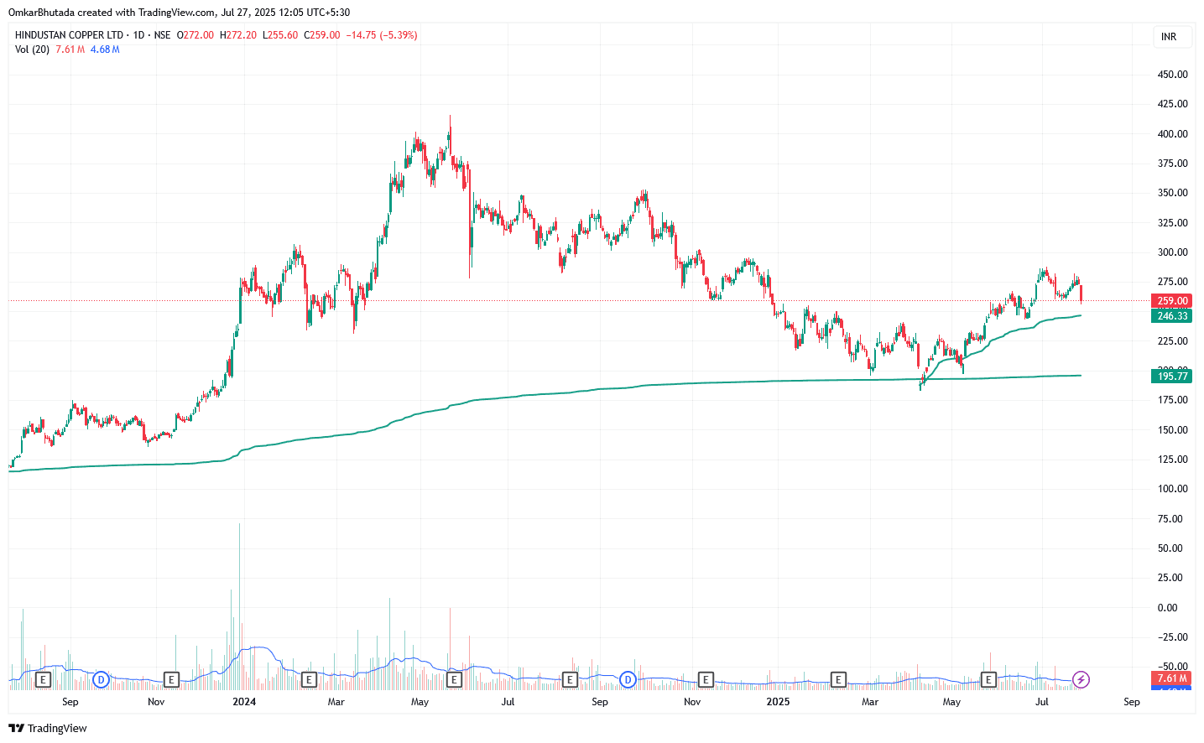Click the 0.00 price axis label
Screen dimensions: 1204x743
(x=1167, y=608)
